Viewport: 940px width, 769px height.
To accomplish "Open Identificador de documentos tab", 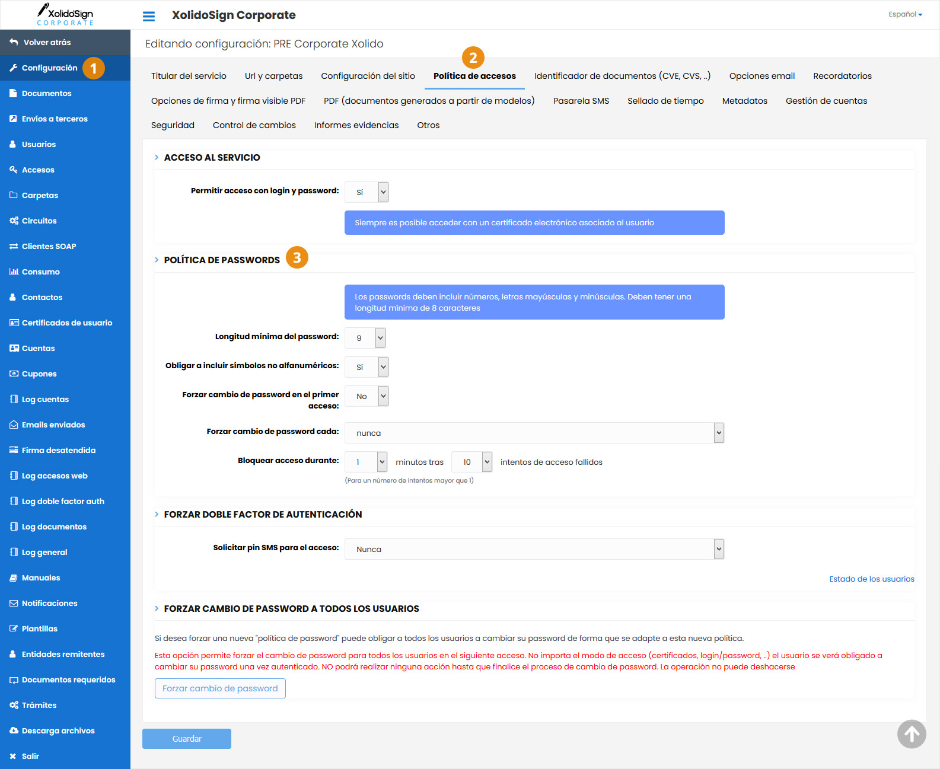I will click(x=622, y=76).
